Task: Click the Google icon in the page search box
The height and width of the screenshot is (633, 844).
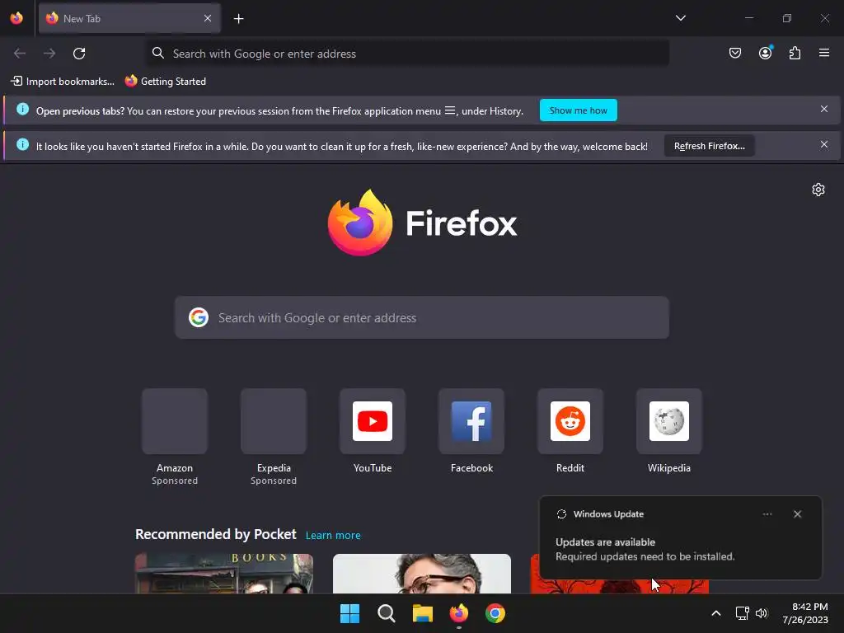Action: (x=199, y=317)
